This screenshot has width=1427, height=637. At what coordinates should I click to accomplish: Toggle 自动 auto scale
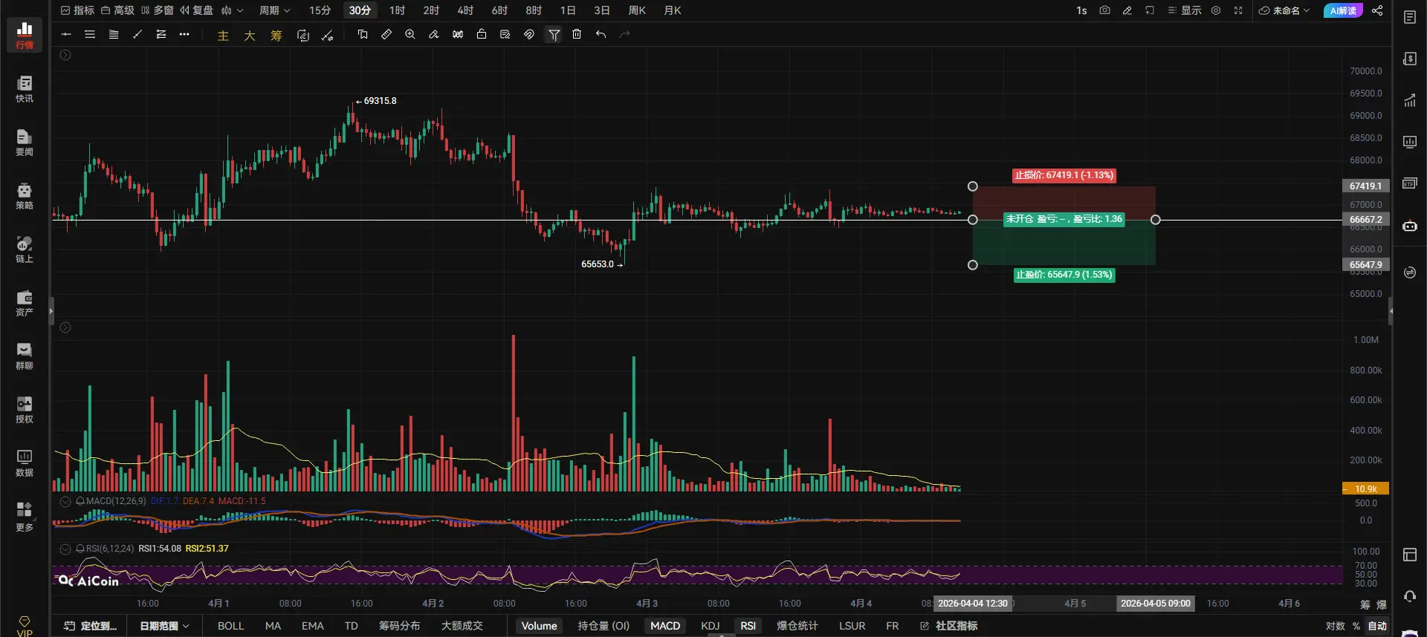(x=1377, y=626)
